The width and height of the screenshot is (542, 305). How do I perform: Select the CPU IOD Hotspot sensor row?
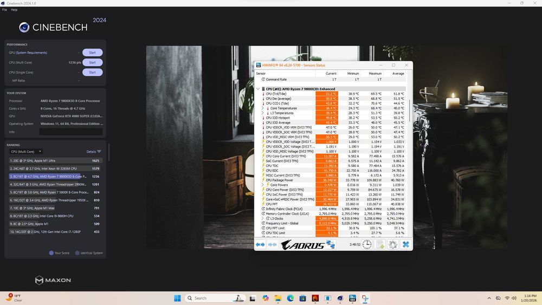point(331,118)
